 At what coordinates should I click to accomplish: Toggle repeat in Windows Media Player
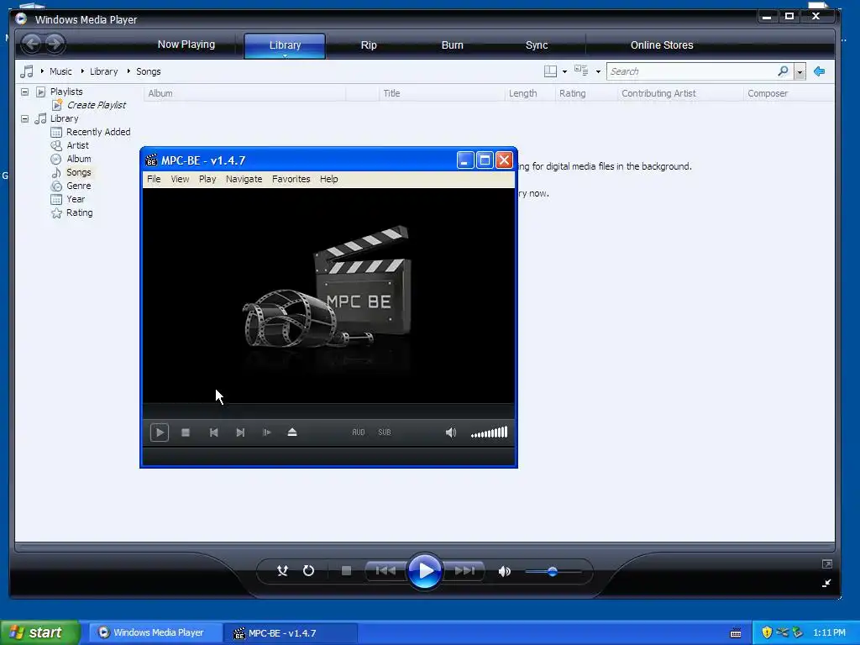pyautogui.click(x=308, y=571)
